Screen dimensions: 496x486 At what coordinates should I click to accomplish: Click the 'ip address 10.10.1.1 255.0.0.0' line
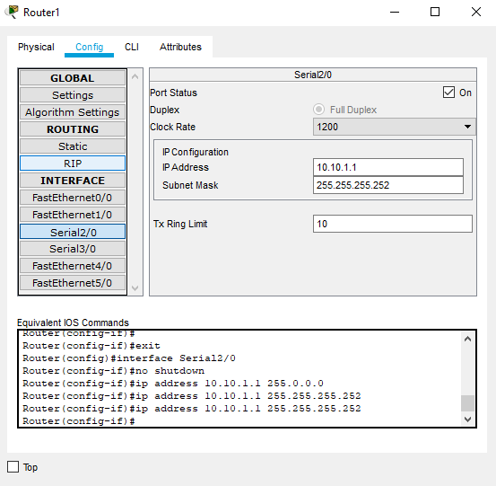pyautogui.click(x=173, y=384)
